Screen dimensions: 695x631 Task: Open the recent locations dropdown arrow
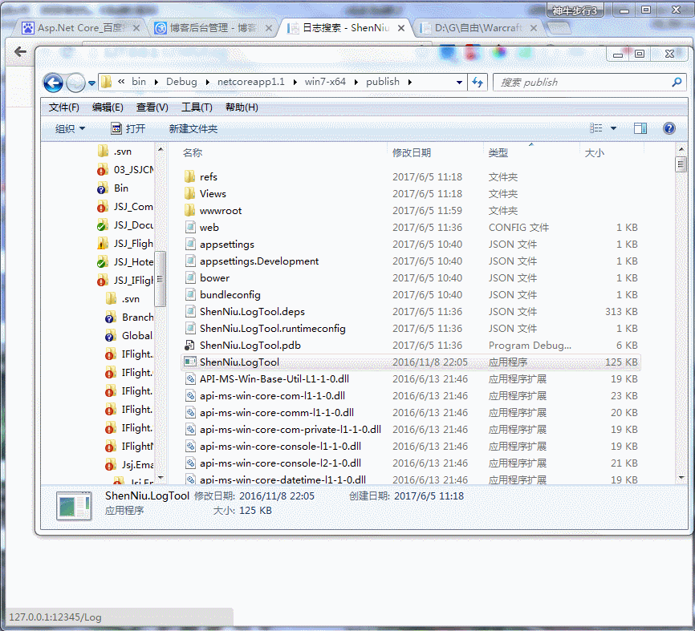pyautogui.click(x=91, y=83)
